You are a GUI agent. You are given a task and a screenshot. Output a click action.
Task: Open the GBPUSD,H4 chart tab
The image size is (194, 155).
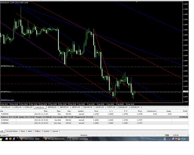click(x=52, y=107)
